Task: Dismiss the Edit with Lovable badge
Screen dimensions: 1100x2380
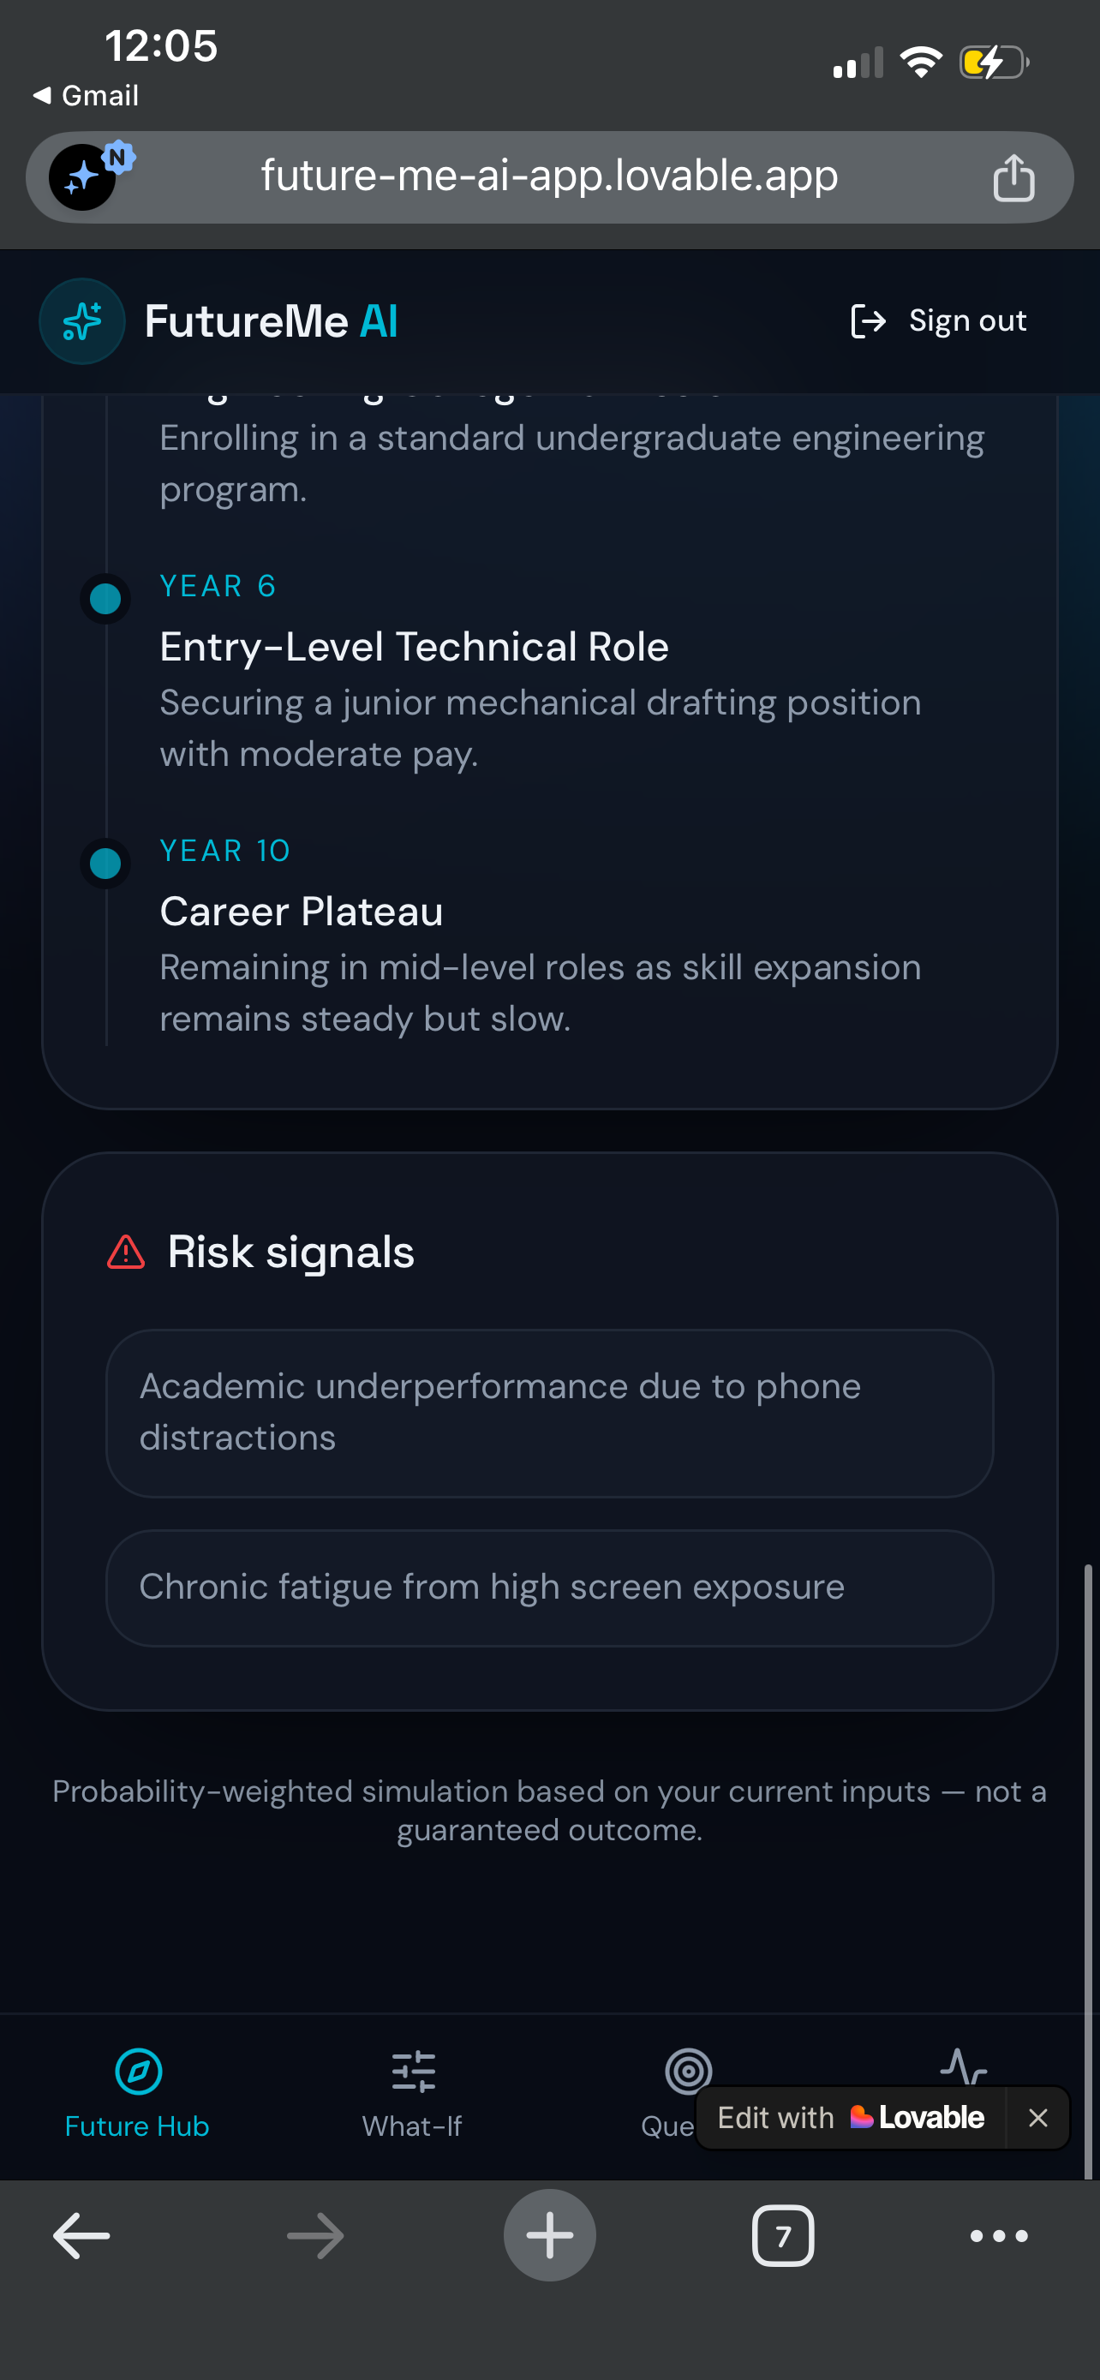Action: coord(1037,2118)
